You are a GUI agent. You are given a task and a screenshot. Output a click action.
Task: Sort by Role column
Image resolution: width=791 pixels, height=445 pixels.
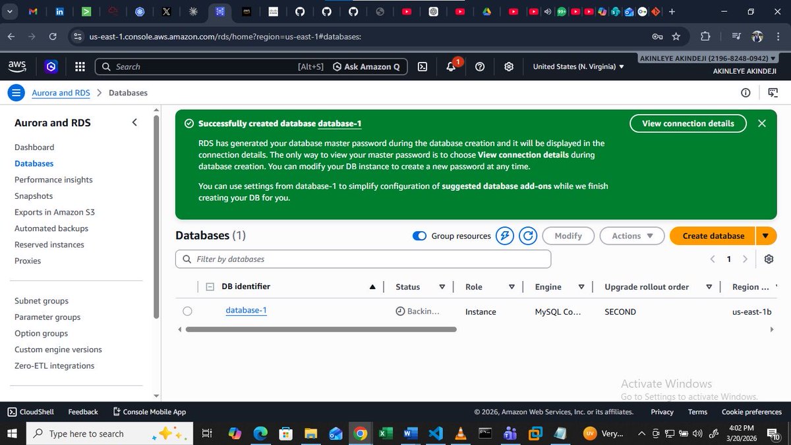click(512, 287)
